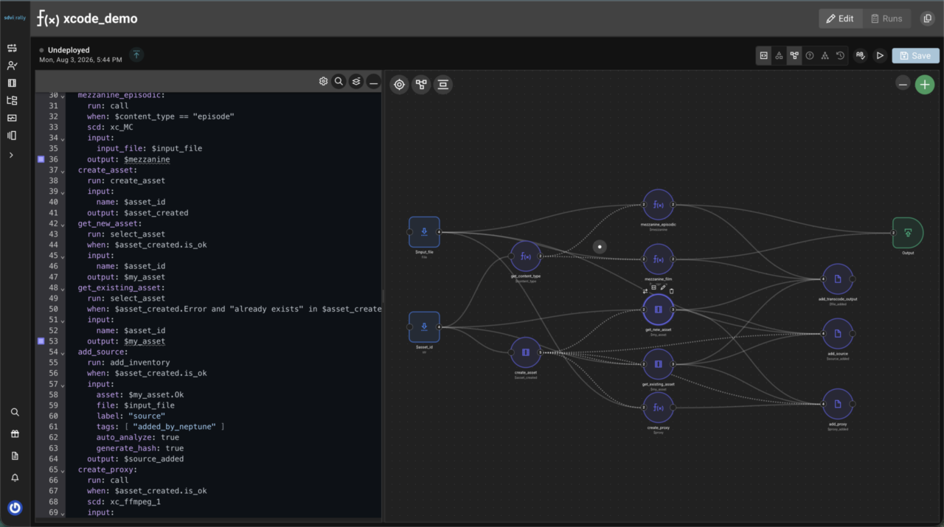Open the document icon in sidebar
The image size is (944, 527).
pyautogui.click(x=15, y=456)
